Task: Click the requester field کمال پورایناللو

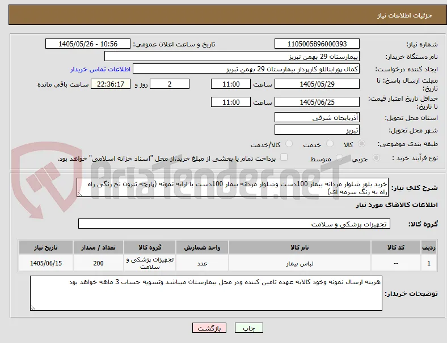Action: [246, 69]
